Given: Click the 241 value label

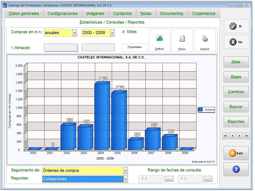Looking at the screenshot, I should [x=137, y=134].
